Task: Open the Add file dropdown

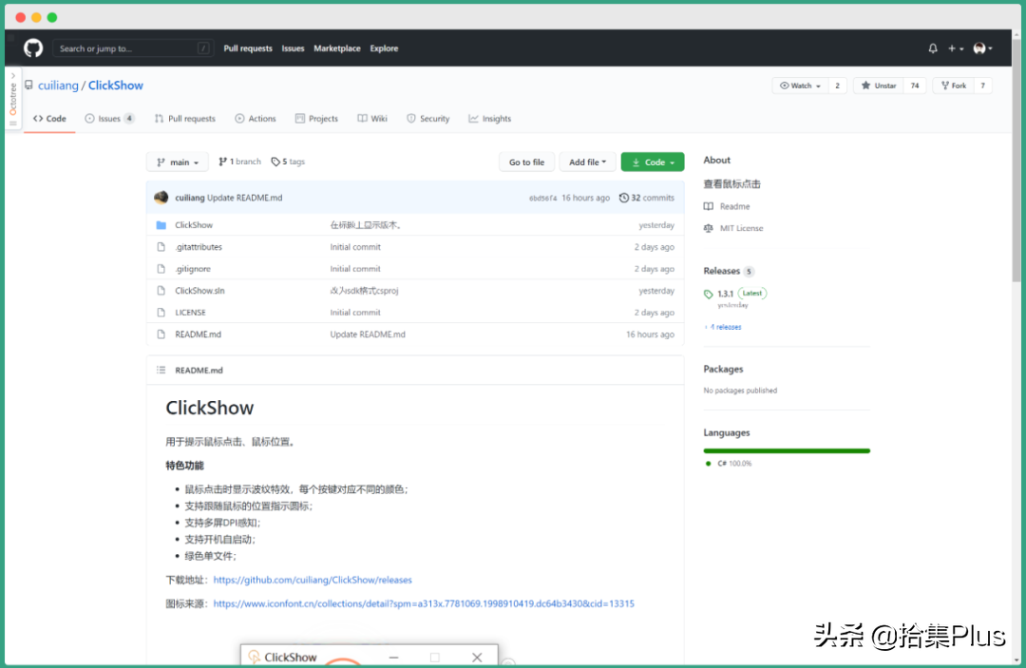Action: point(588,162)
